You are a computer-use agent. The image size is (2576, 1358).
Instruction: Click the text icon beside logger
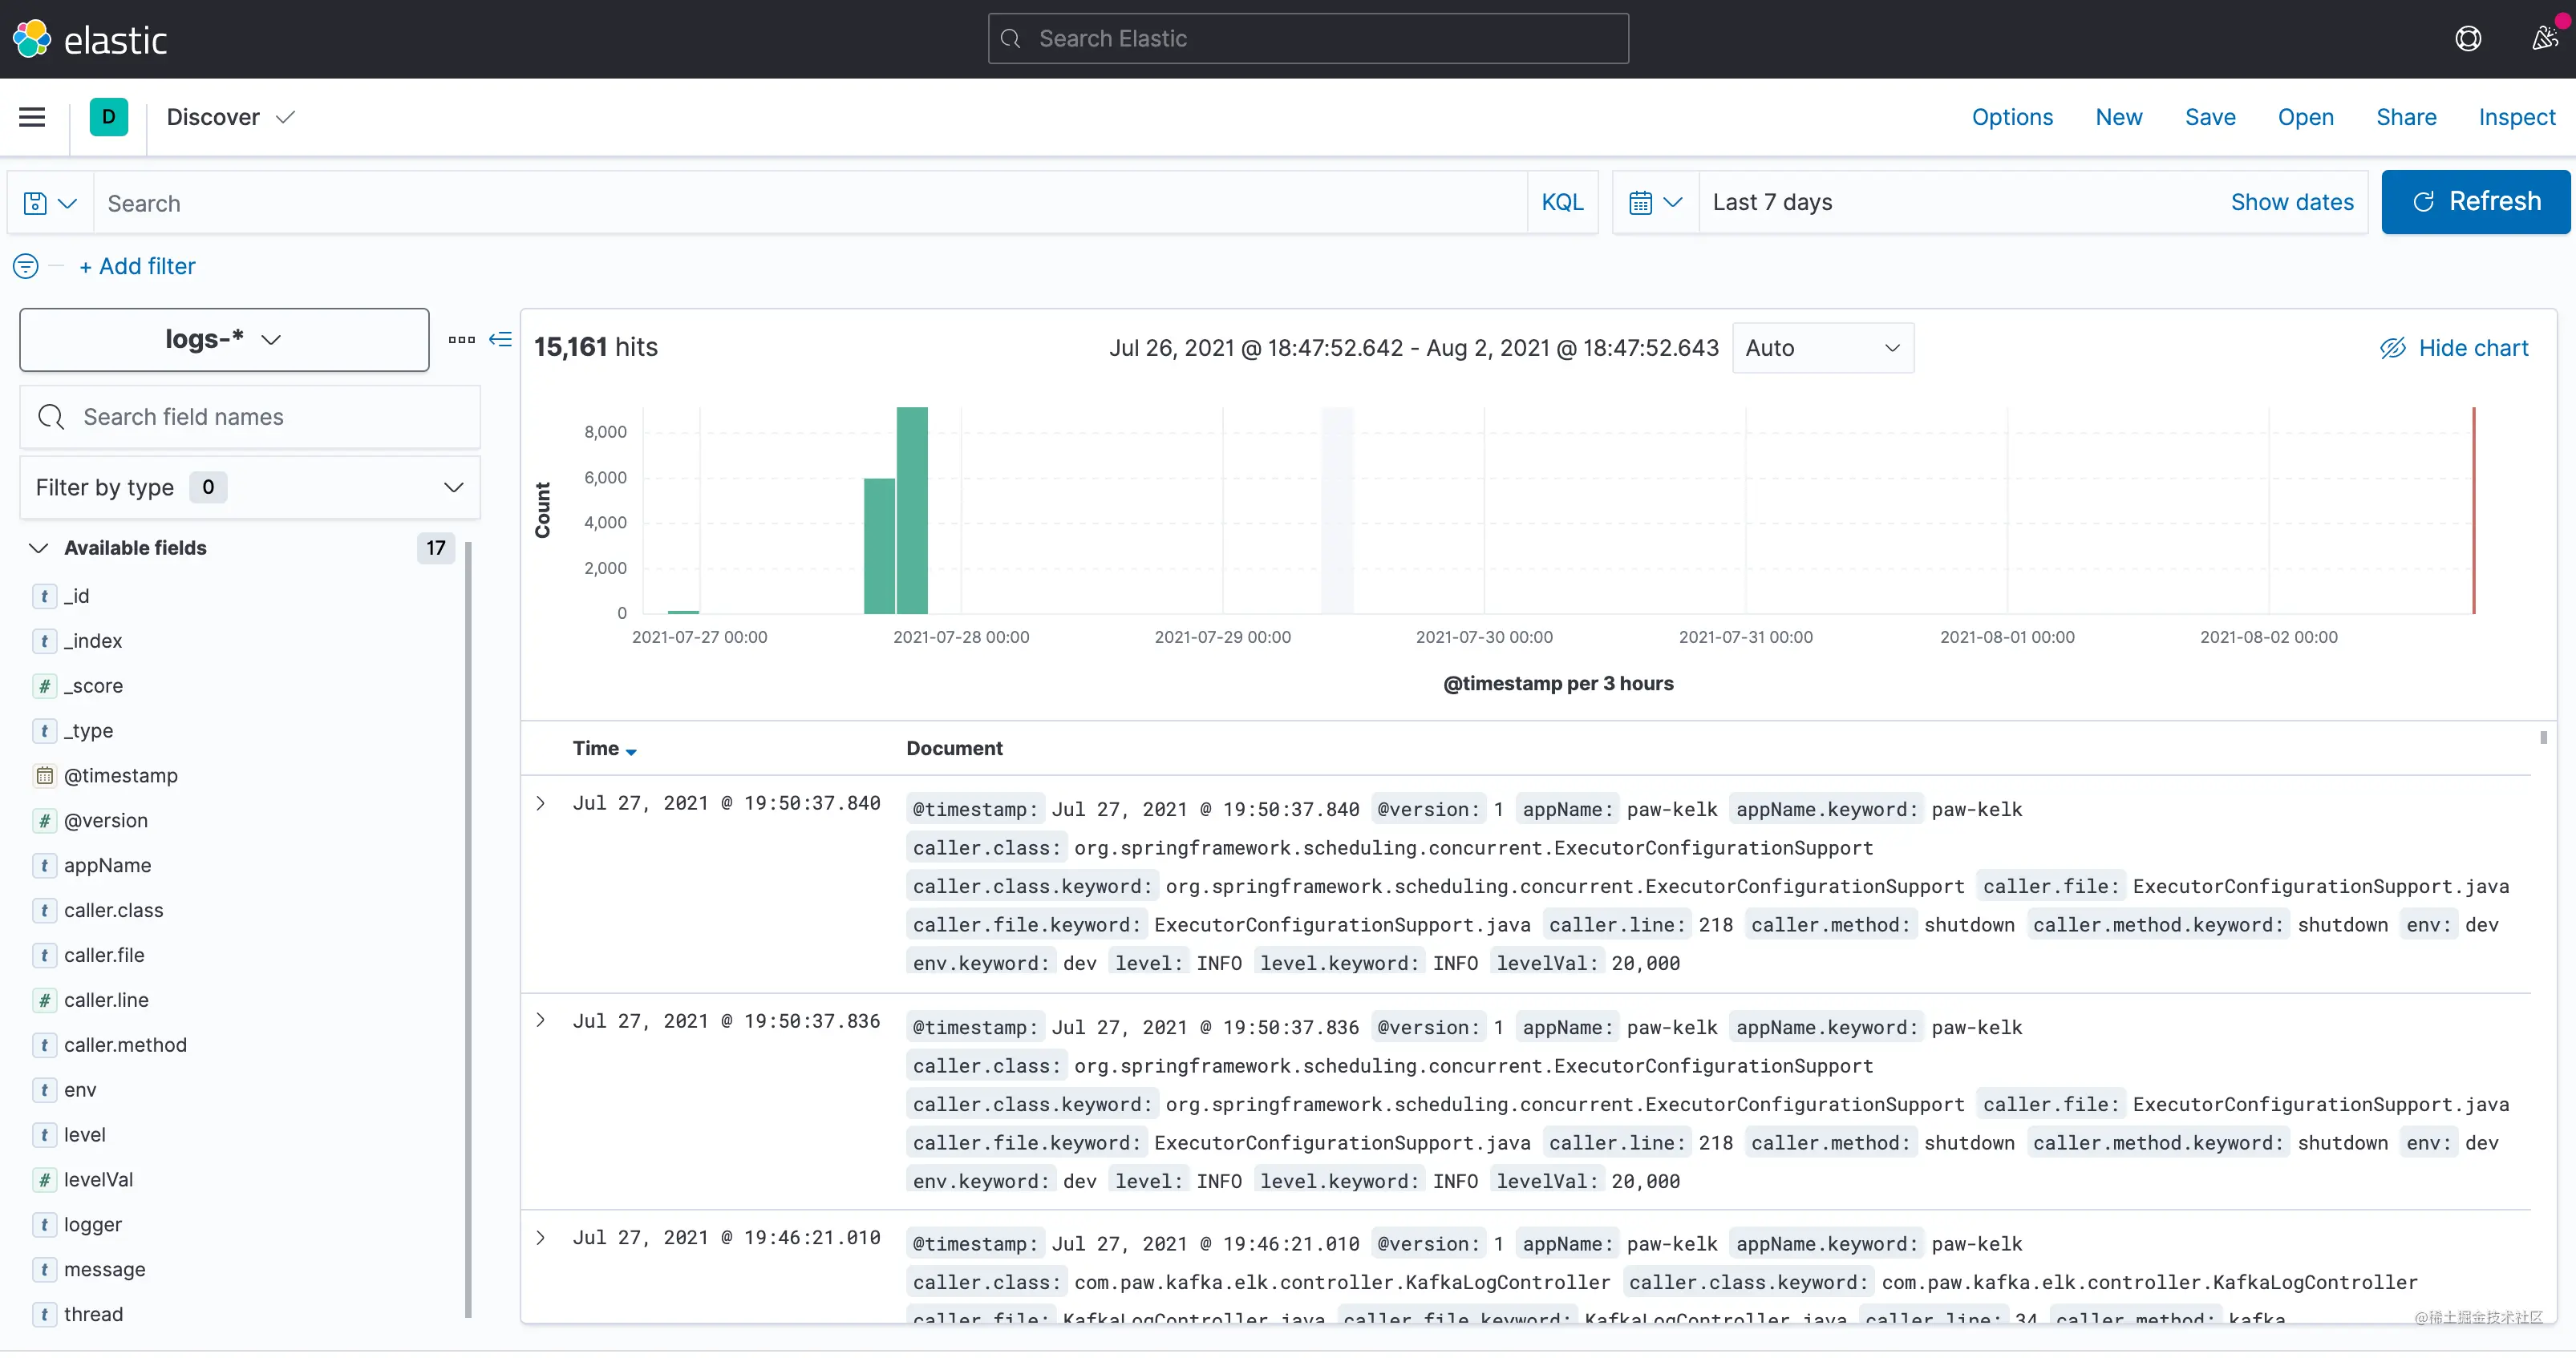click(44, 1225)
